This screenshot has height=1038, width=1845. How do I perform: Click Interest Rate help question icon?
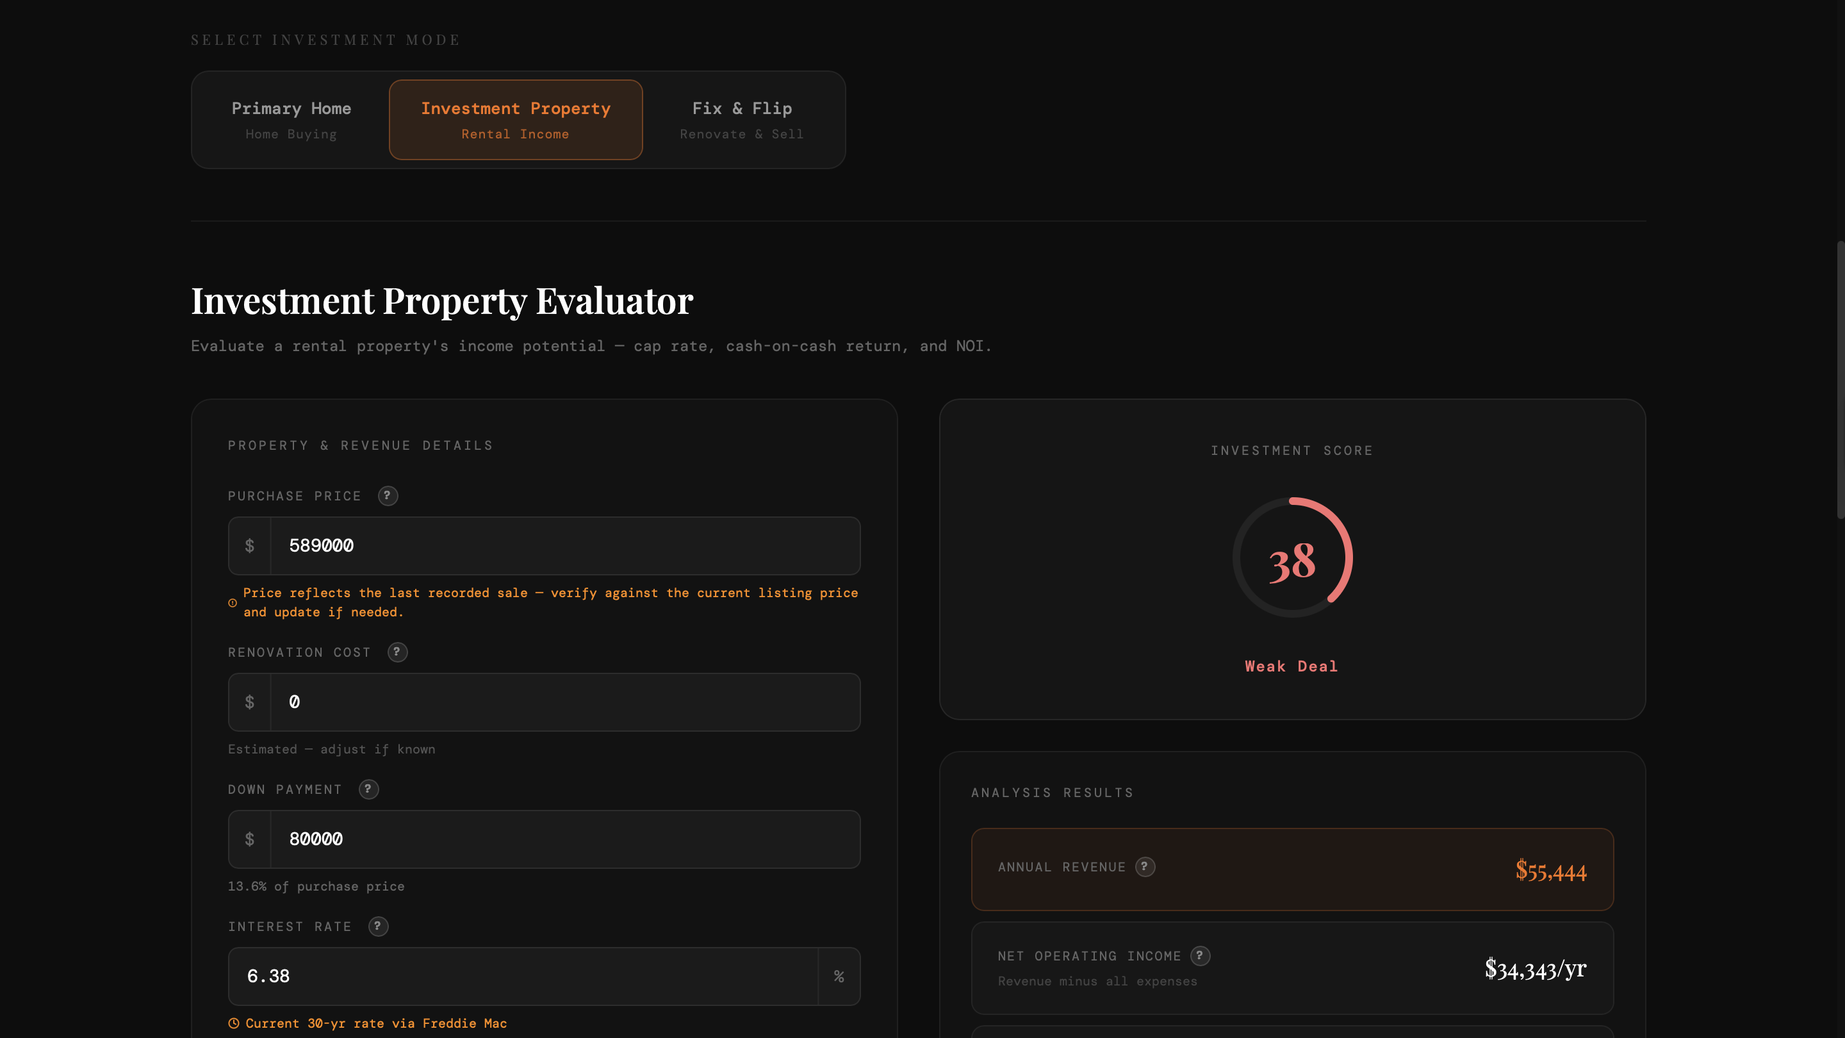(x=378, y=927)
